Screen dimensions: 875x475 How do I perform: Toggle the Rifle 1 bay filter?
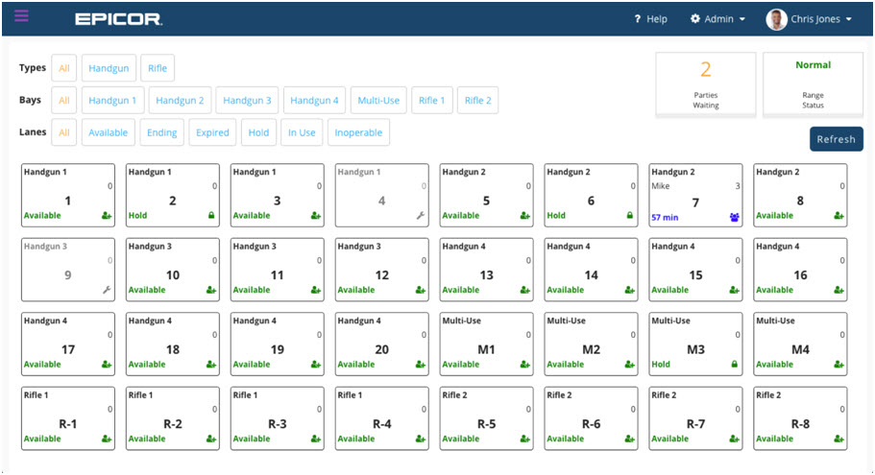pyautogui.click(x=431, y=101)
